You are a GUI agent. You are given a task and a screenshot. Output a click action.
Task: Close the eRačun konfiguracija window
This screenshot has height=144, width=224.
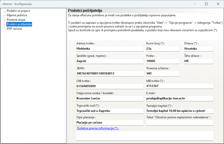click(217, 4)
